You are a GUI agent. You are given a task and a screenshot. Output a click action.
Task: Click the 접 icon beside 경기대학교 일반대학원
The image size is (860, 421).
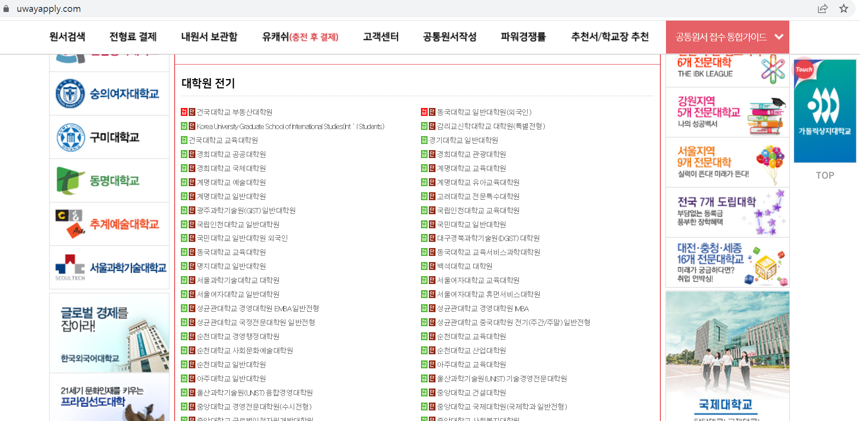425,140
